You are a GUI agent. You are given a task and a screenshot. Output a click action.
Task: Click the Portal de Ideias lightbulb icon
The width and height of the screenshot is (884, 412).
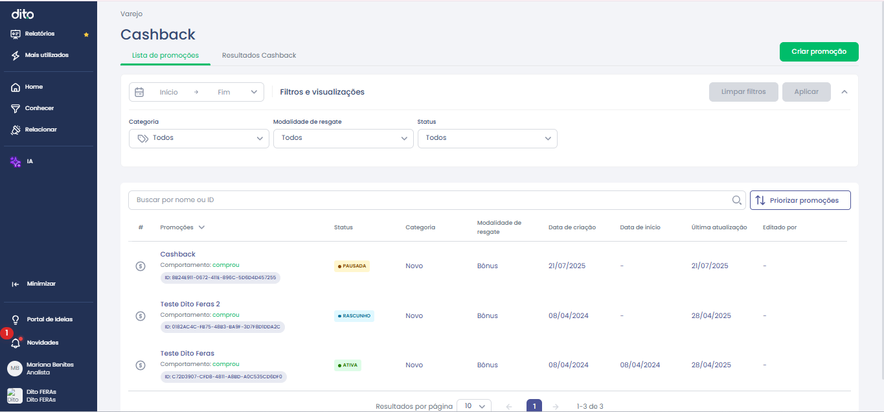point(16,319)
